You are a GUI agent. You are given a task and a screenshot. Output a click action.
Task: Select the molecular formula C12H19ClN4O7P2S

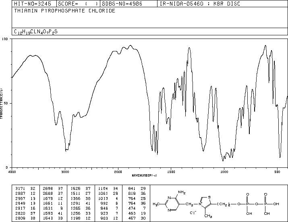pyautogui.click(x=36, y=32)
